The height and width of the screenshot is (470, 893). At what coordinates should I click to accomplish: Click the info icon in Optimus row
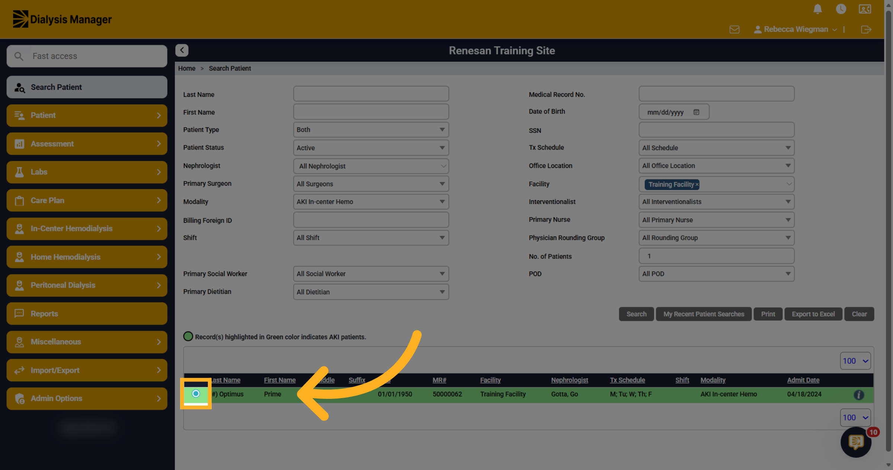pyautogui.click(x=859, y=395)
